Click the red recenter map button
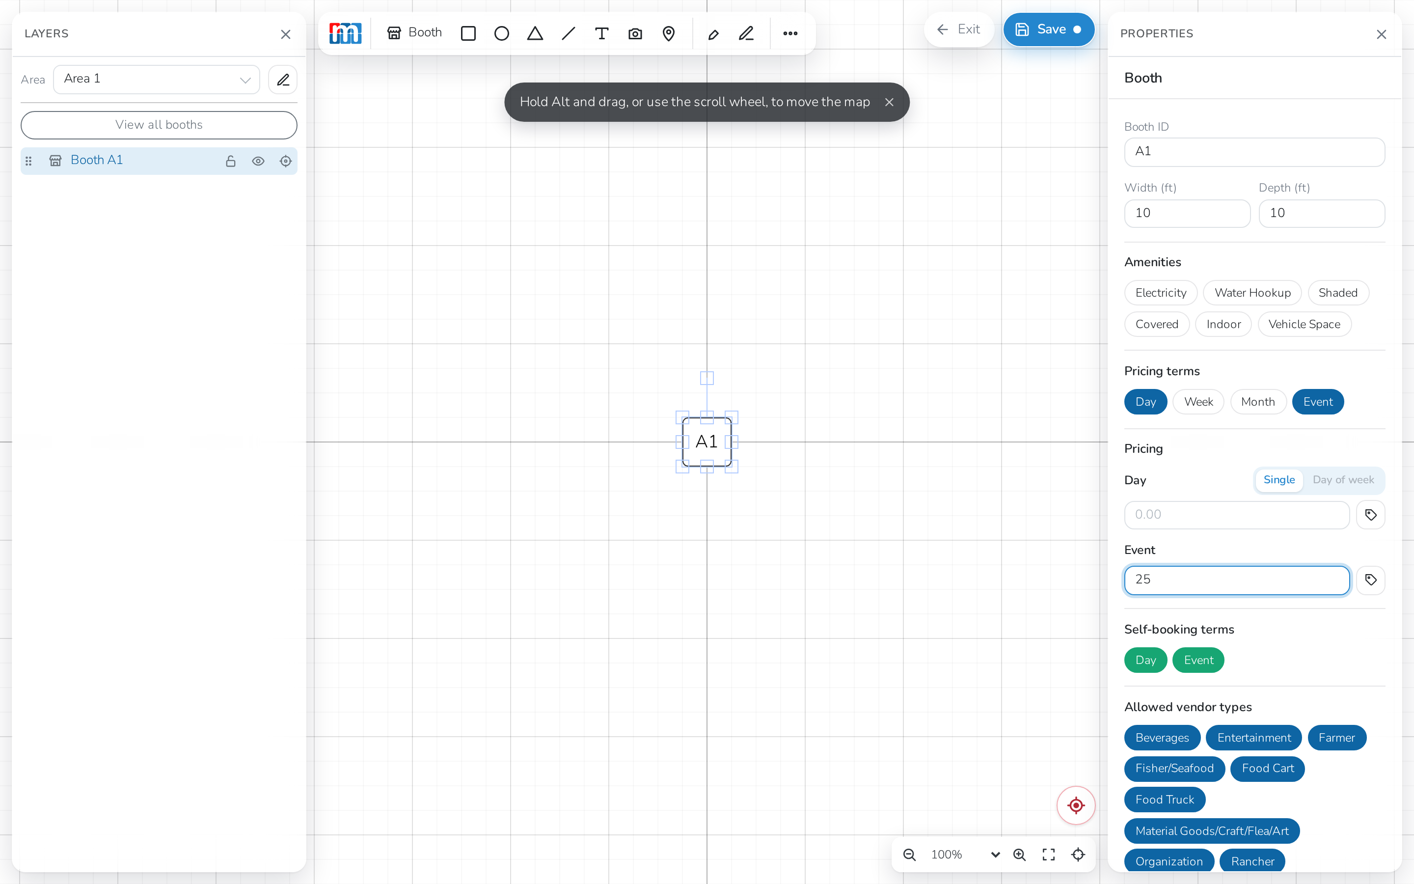Screen dimensions: 1414x884 [x=1076, y=805]
